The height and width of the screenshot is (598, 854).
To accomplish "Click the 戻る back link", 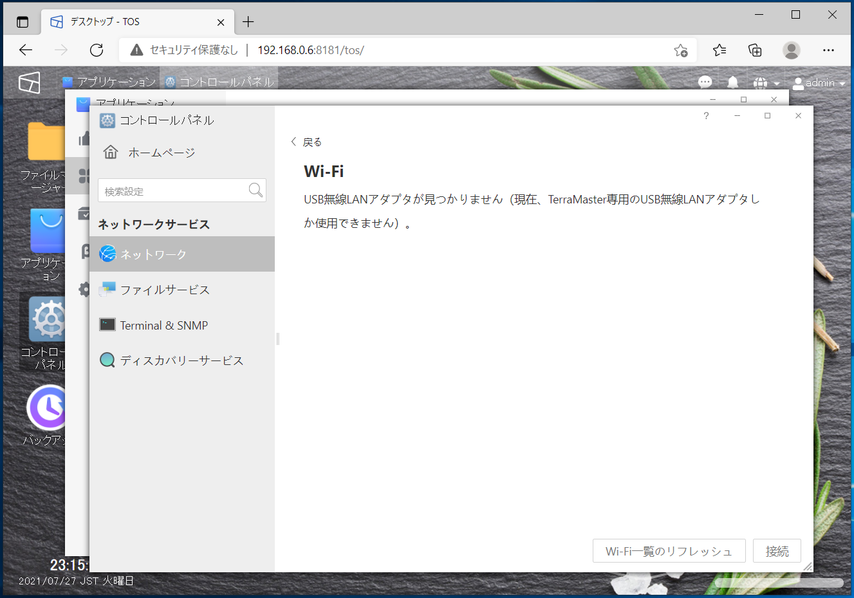I will pos(306,142).
